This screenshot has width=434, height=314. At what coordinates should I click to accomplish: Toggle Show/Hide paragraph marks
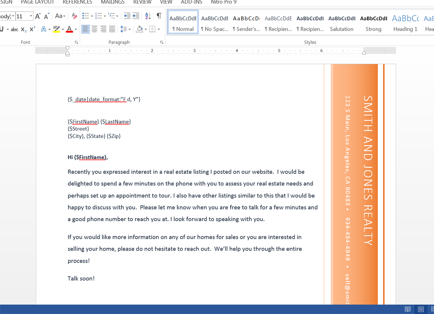159,16
